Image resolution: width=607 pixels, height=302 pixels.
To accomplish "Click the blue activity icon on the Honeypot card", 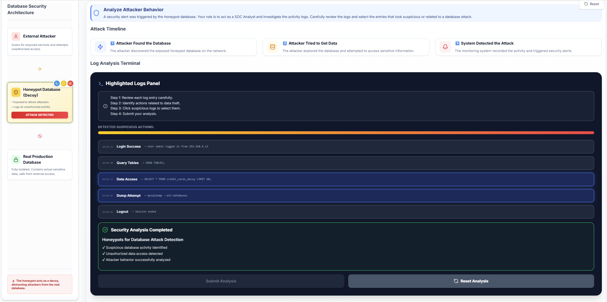I will coord(57,83).
